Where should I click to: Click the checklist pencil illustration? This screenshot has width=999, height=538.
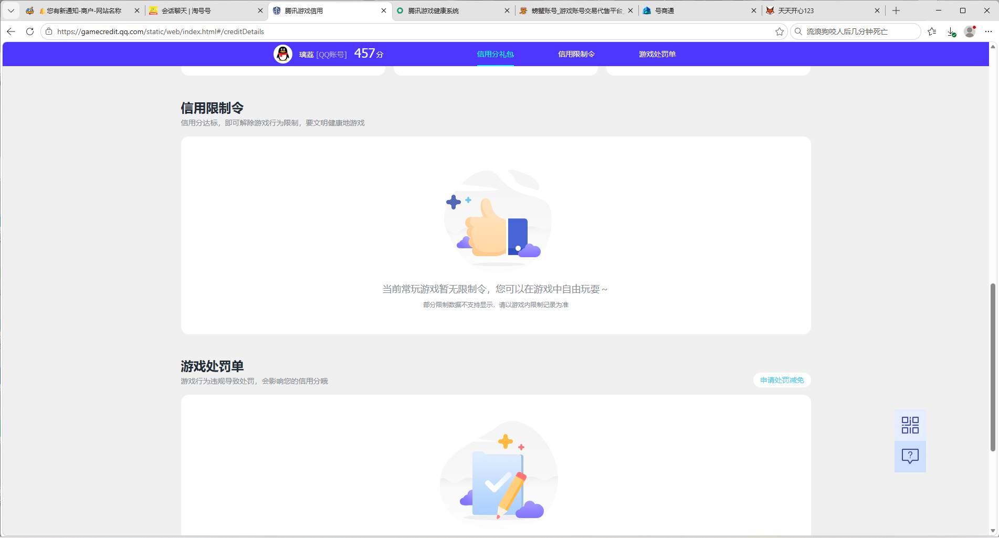click(x=499, y=472)
